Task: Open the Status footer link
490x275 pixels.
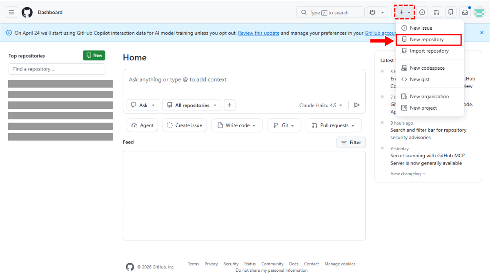Action: (250, 264)
